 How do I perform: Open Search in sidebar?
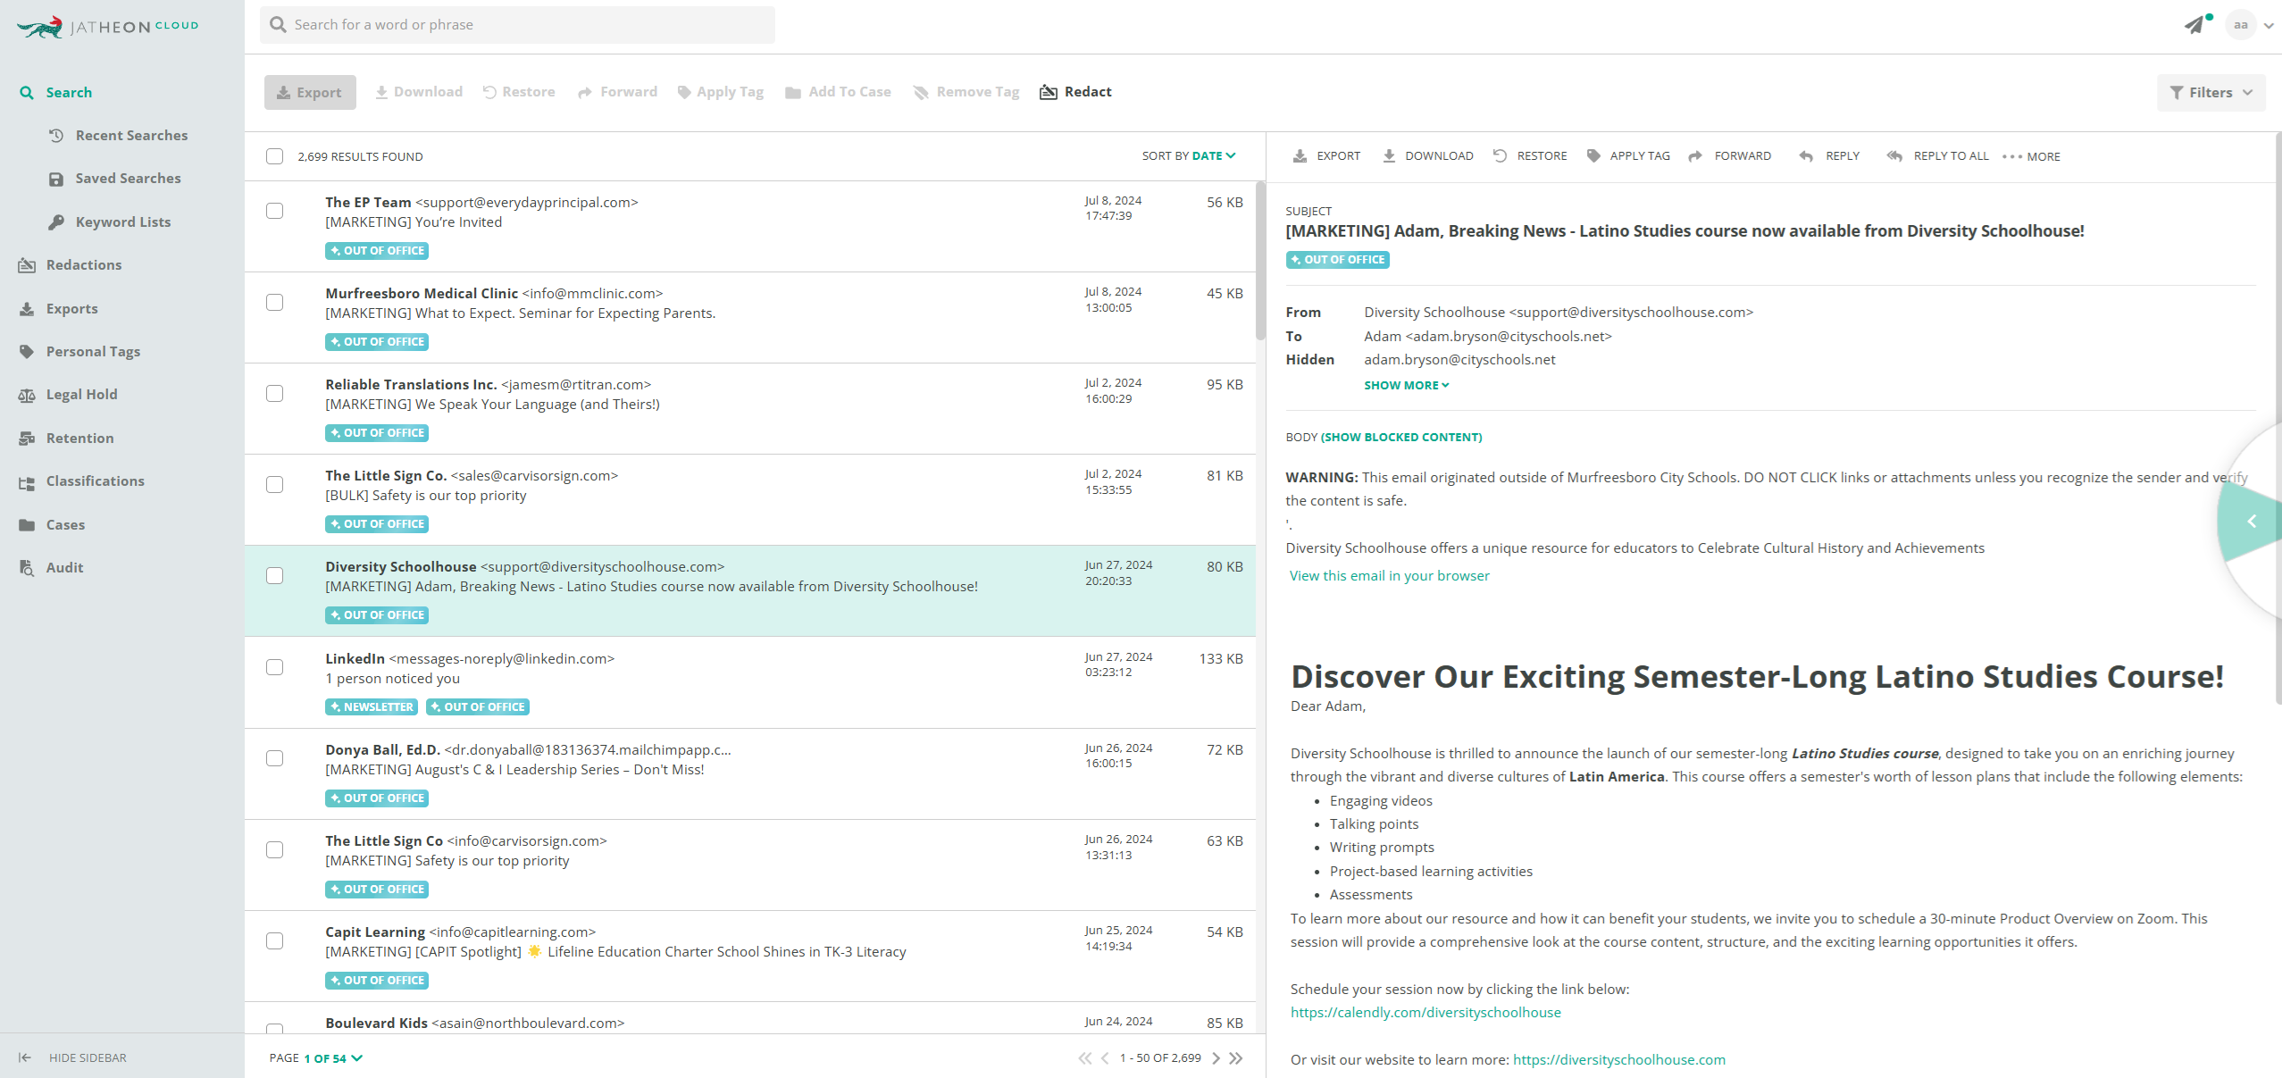[x=69, y=93]
